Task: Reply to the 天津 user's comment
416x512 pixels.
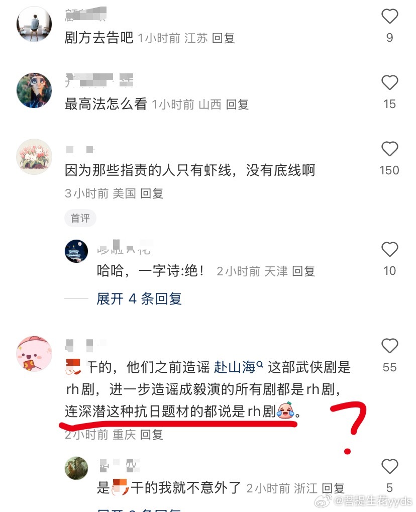Action: point(303,271)
